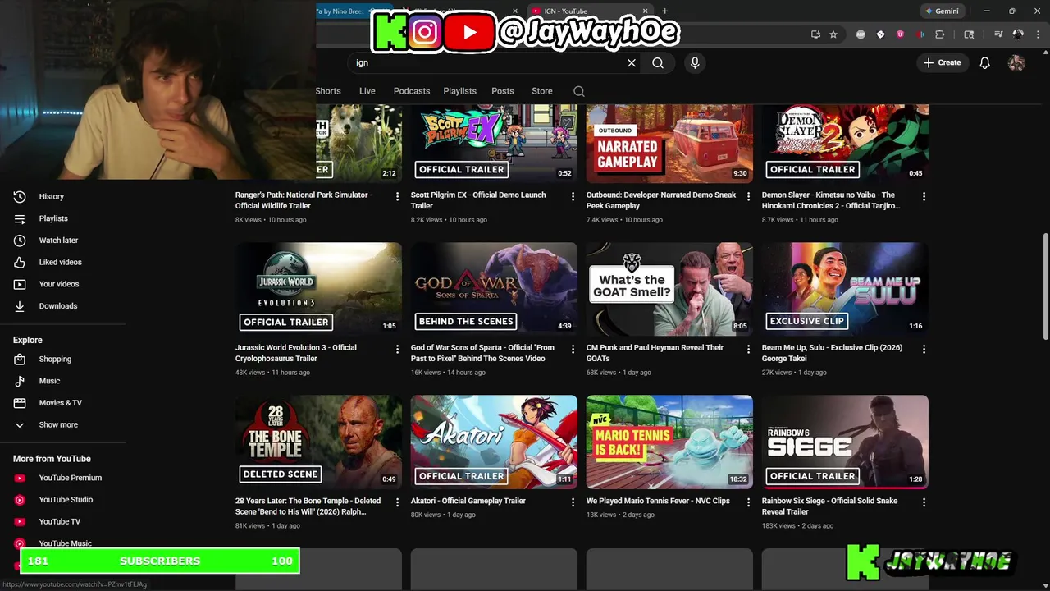Image resolution: width=1050 pixels, height=591 pixels.
Task: Expand Show more under Explore
Action: click(58, 425)
